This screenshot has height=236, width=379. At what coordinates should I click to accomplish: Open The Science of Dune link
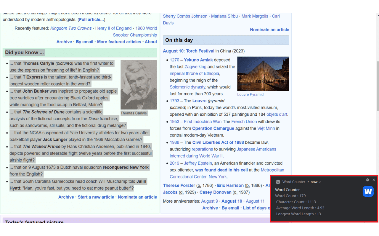44,112
